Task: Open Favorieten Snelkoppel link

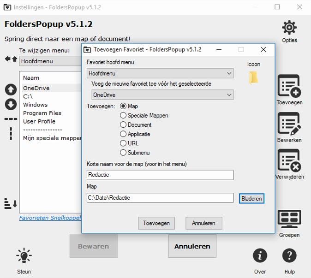Action: pos(50,218)
